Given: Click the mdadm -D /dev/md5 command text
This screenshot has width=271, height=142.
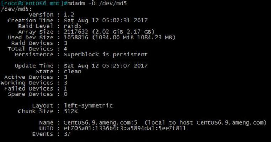Looking at the screenshot, I should 97,3.
